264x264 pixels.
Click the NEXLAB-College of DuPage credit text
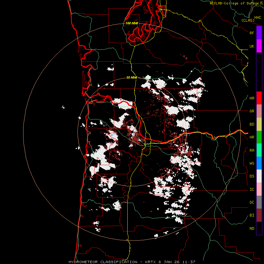coord(234,3)
